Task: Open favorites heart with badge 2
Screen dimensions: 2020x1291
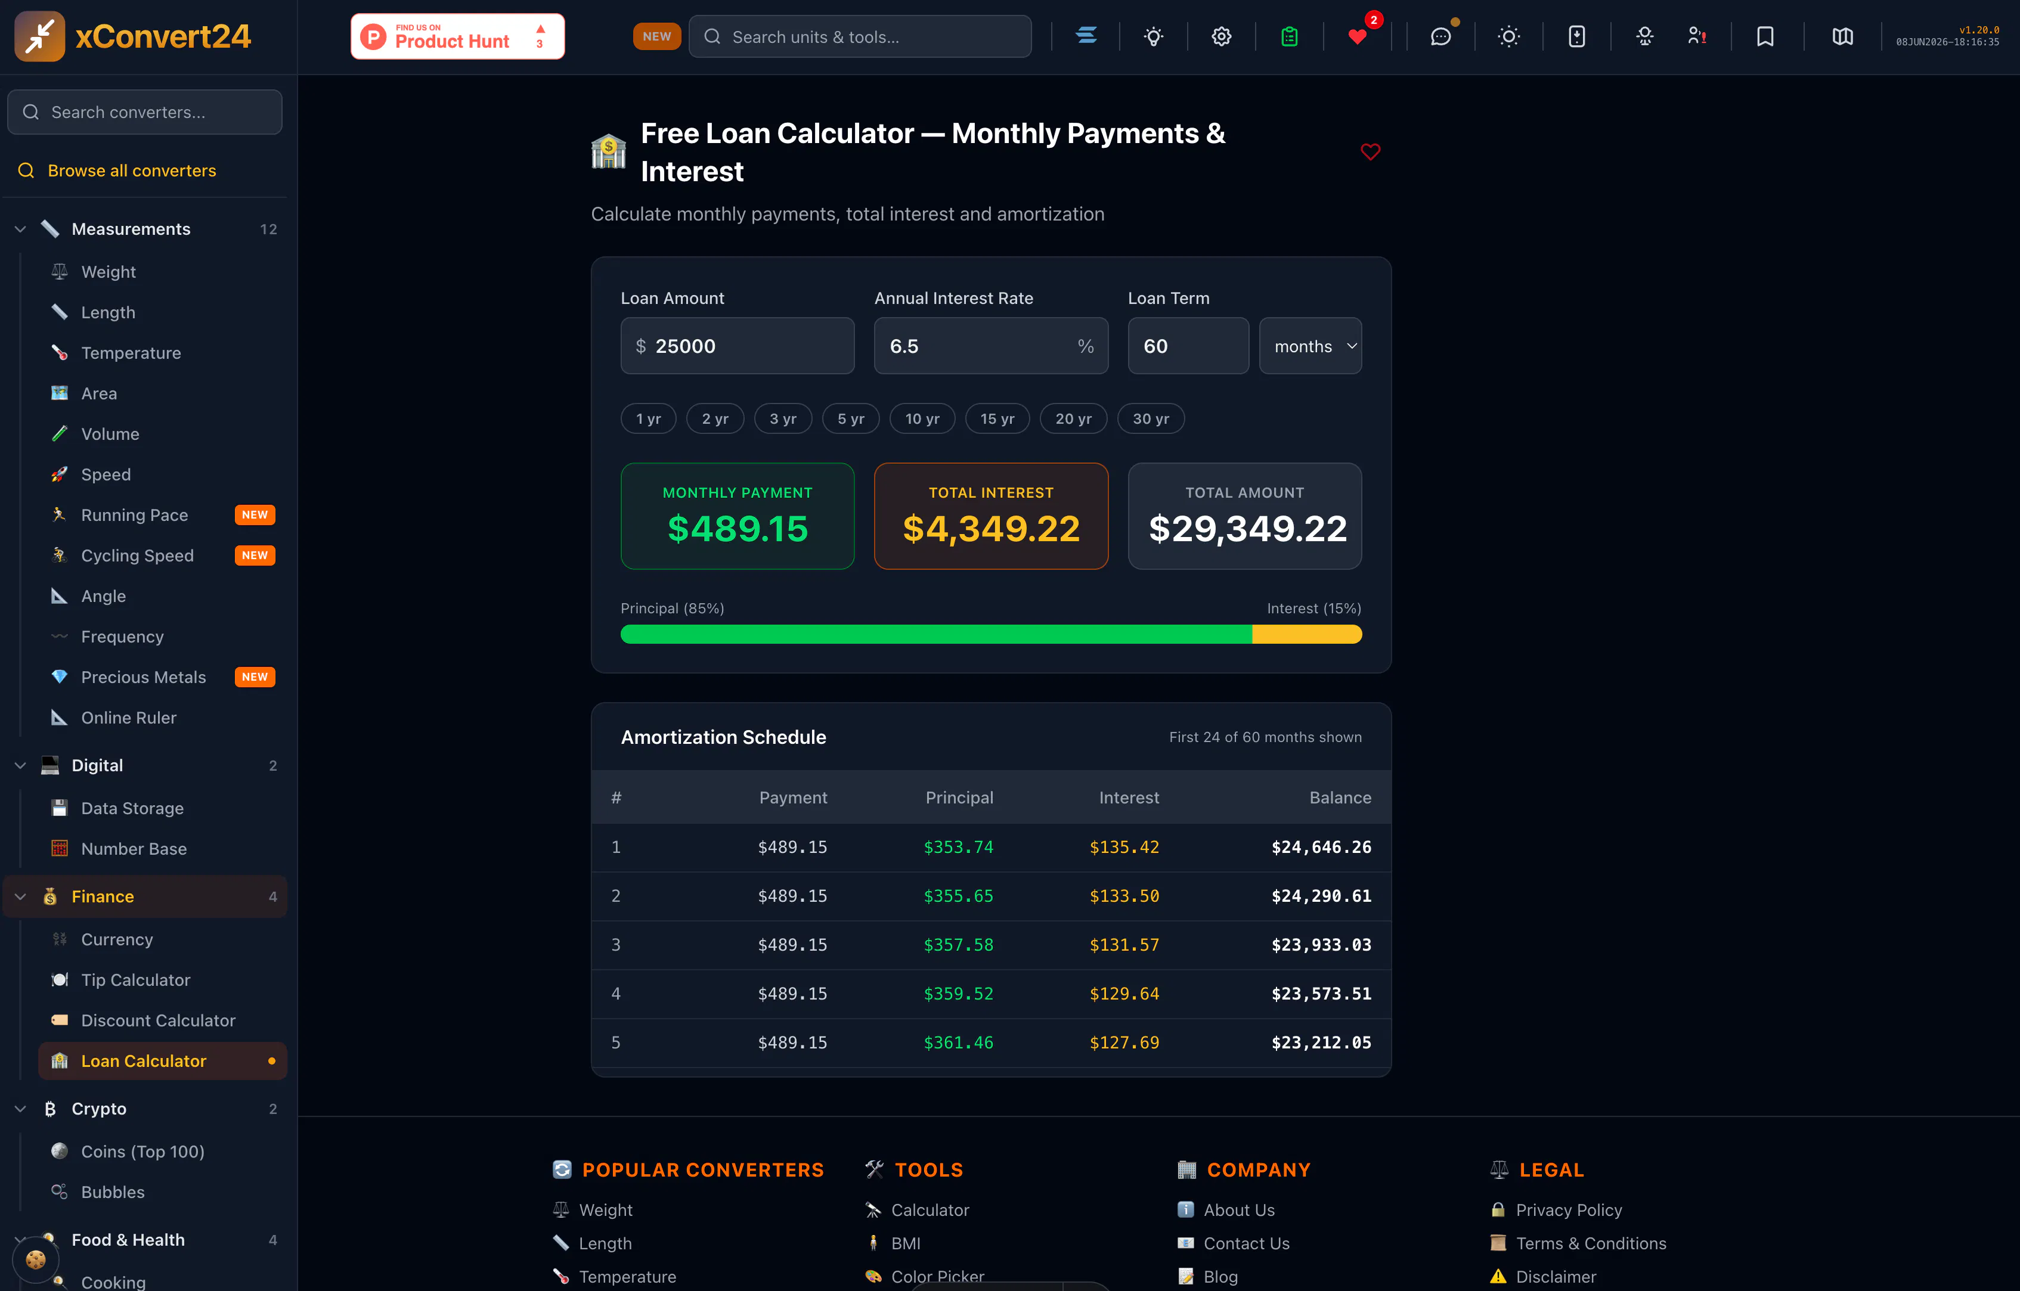Action: [1357, 36]
